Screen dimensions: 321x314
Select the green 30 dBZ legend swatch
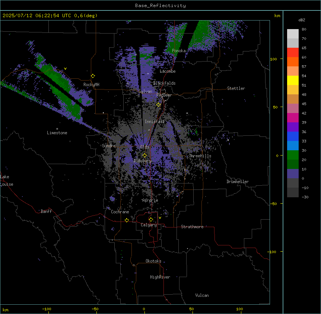tap(293, 155)
